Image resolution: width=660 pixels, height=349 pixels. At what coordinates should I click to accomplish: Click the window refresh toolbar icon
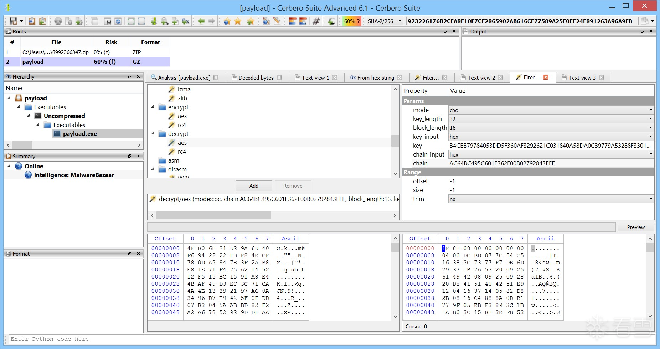(118, 21)
